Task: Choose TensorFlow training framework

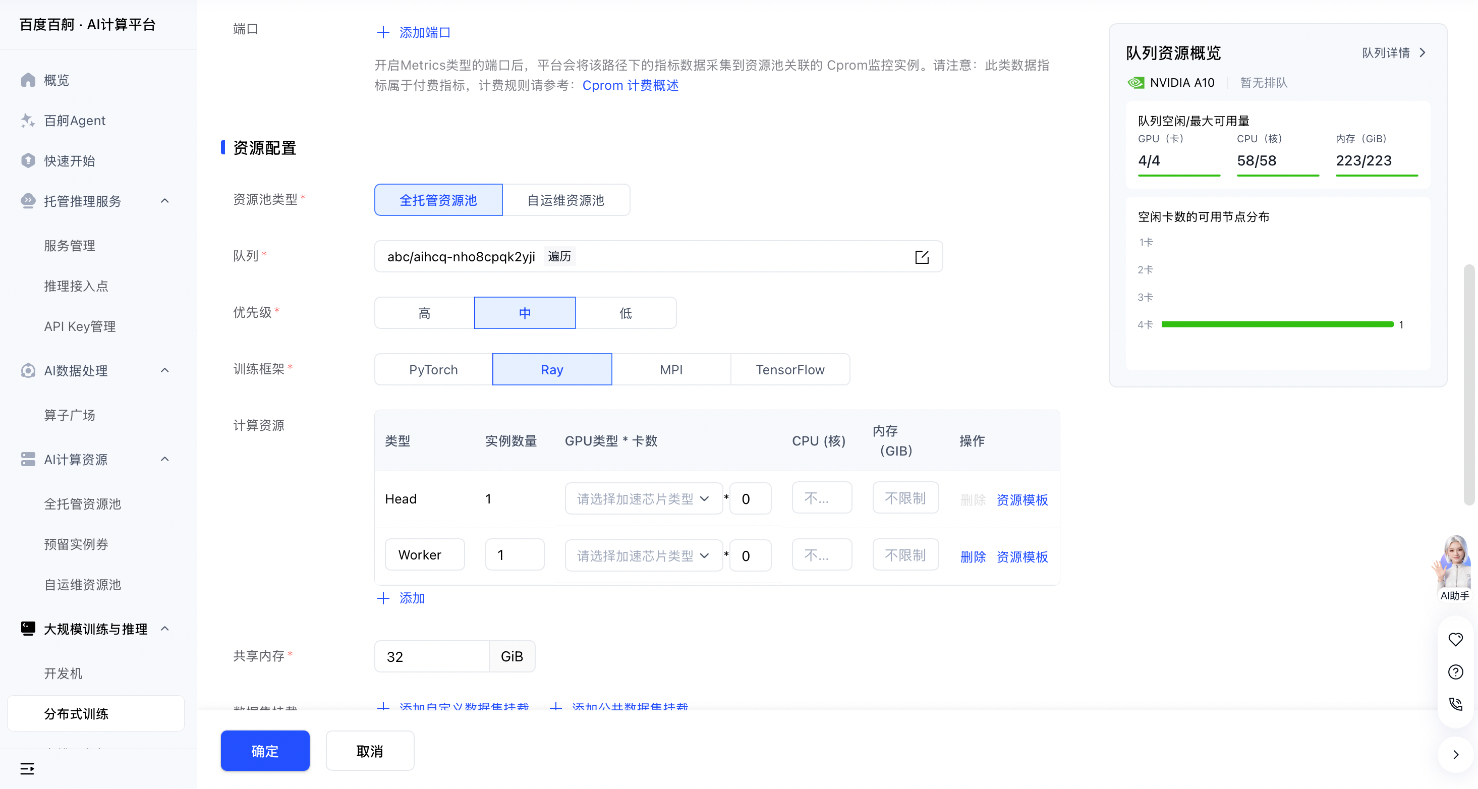Action: (790, 370)
